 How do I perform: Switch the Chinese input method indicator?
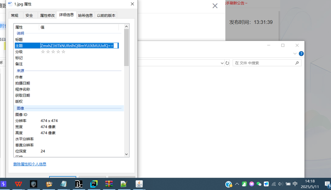[295, 184]
